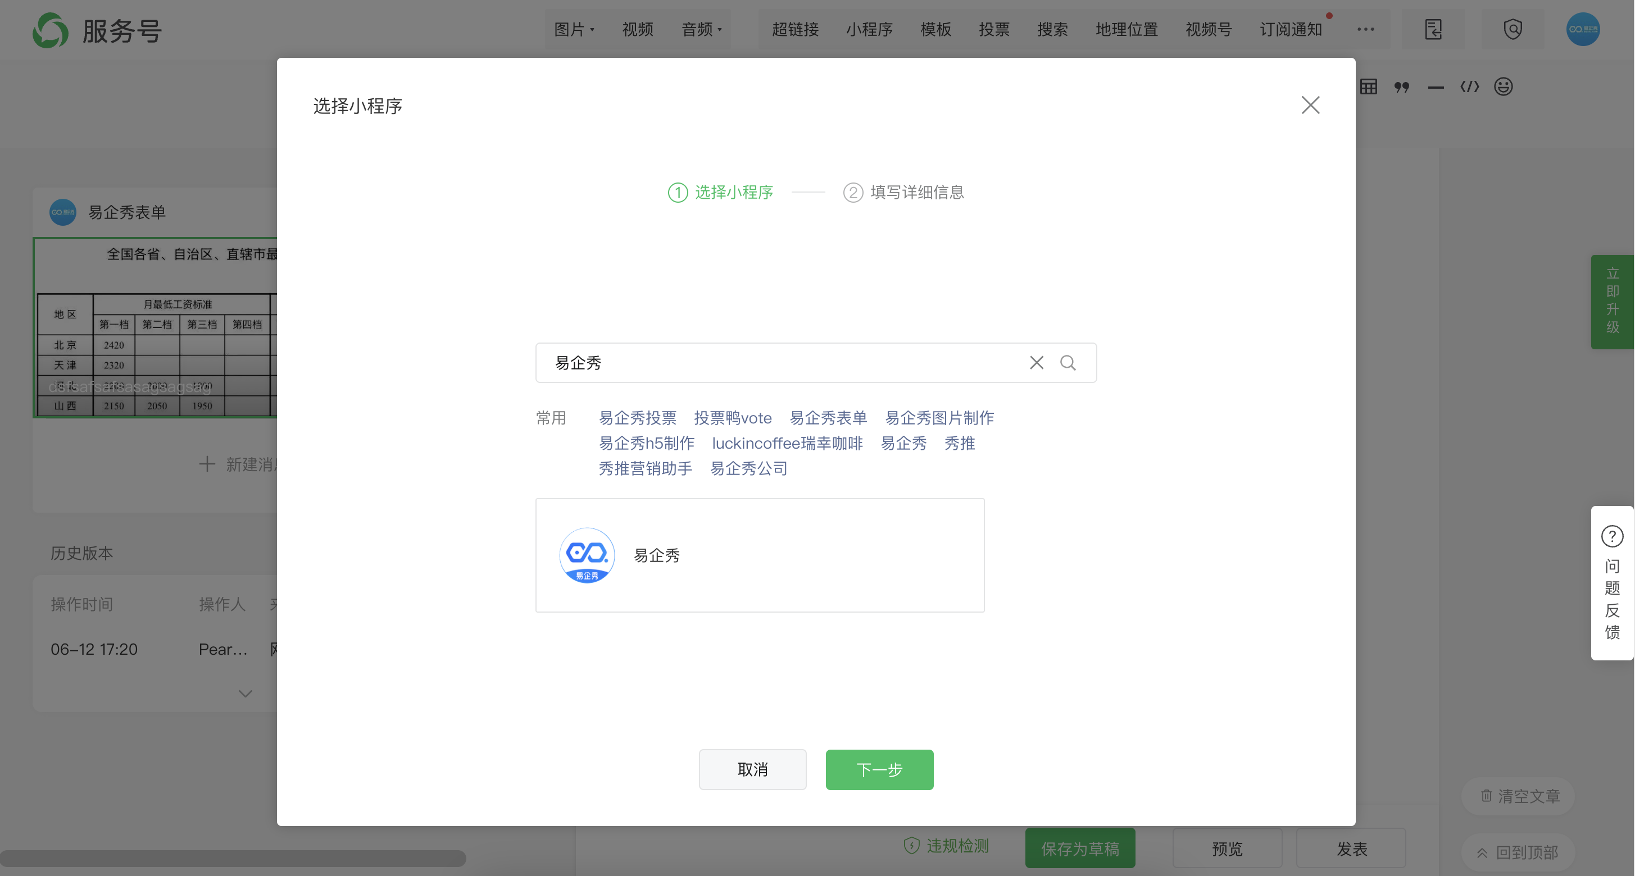This screenshot has width=1635, height=876.
Task: Click the 立即升级 side tab
Action: tap(1612, 302)
